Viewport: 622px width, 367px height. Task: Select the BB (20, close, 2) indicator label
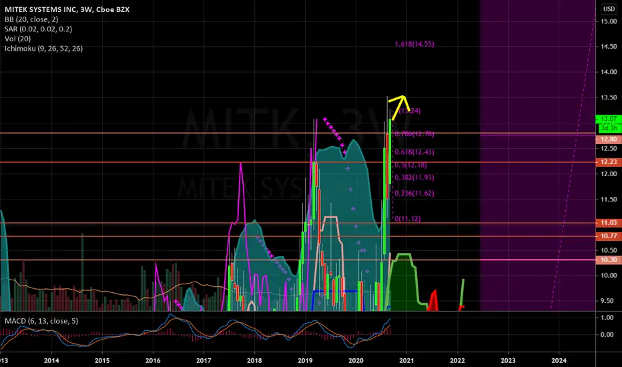[31, 19]
